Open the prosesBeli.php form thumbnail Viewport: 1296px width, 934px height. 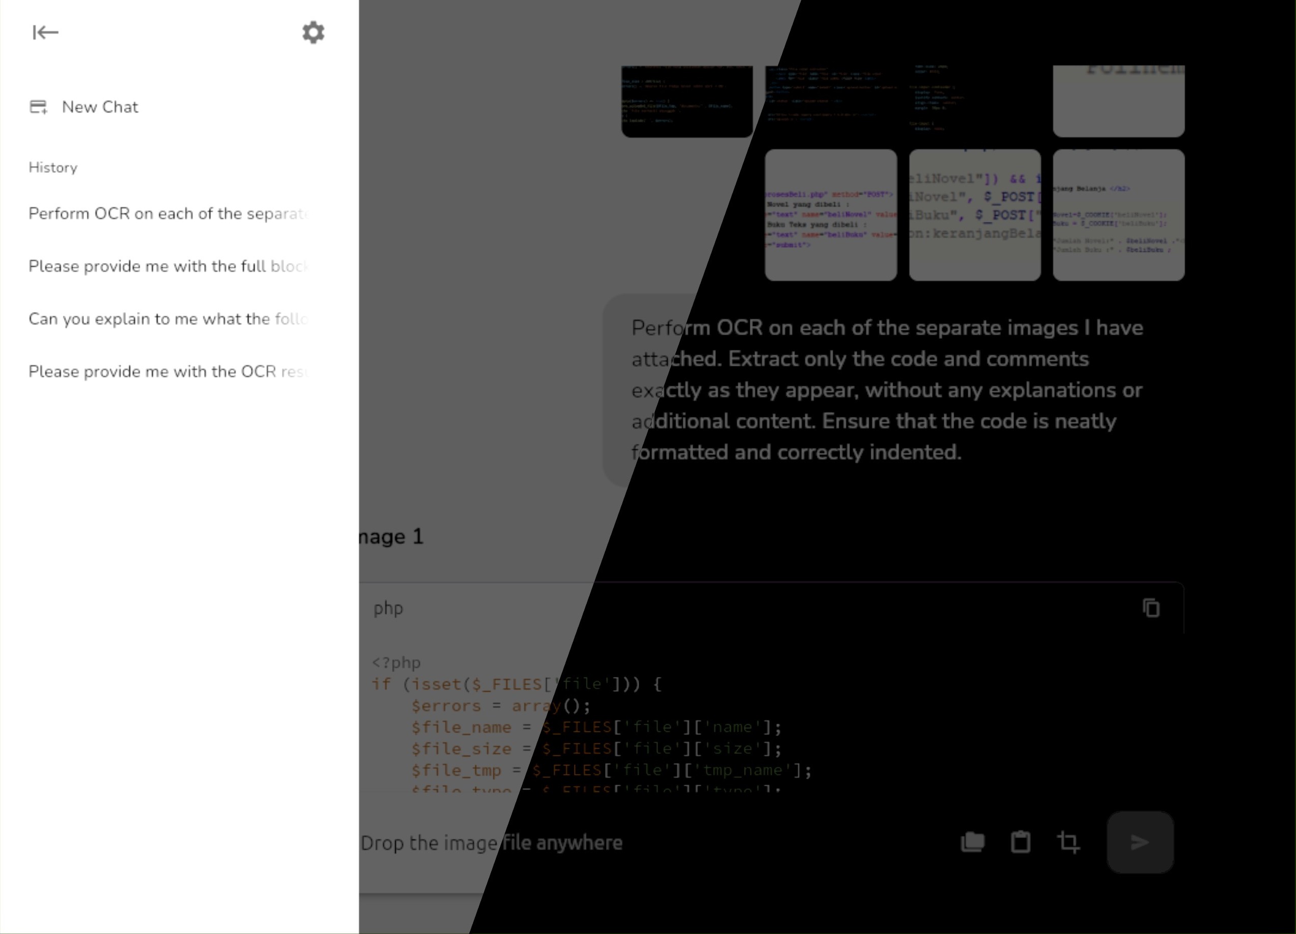831,215
